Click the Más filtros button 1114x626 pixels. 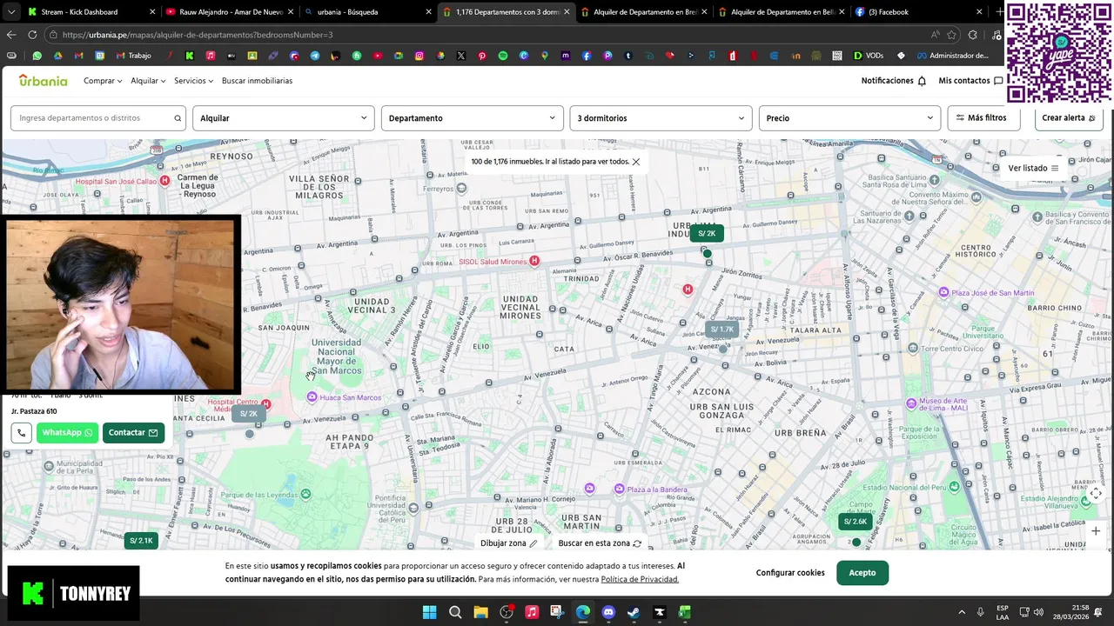point(983,118)
